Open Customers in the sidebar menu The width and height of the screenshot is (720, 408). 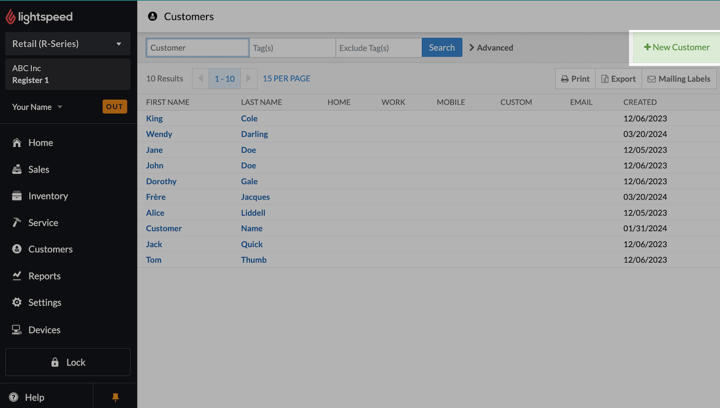(x=50, y=249)
